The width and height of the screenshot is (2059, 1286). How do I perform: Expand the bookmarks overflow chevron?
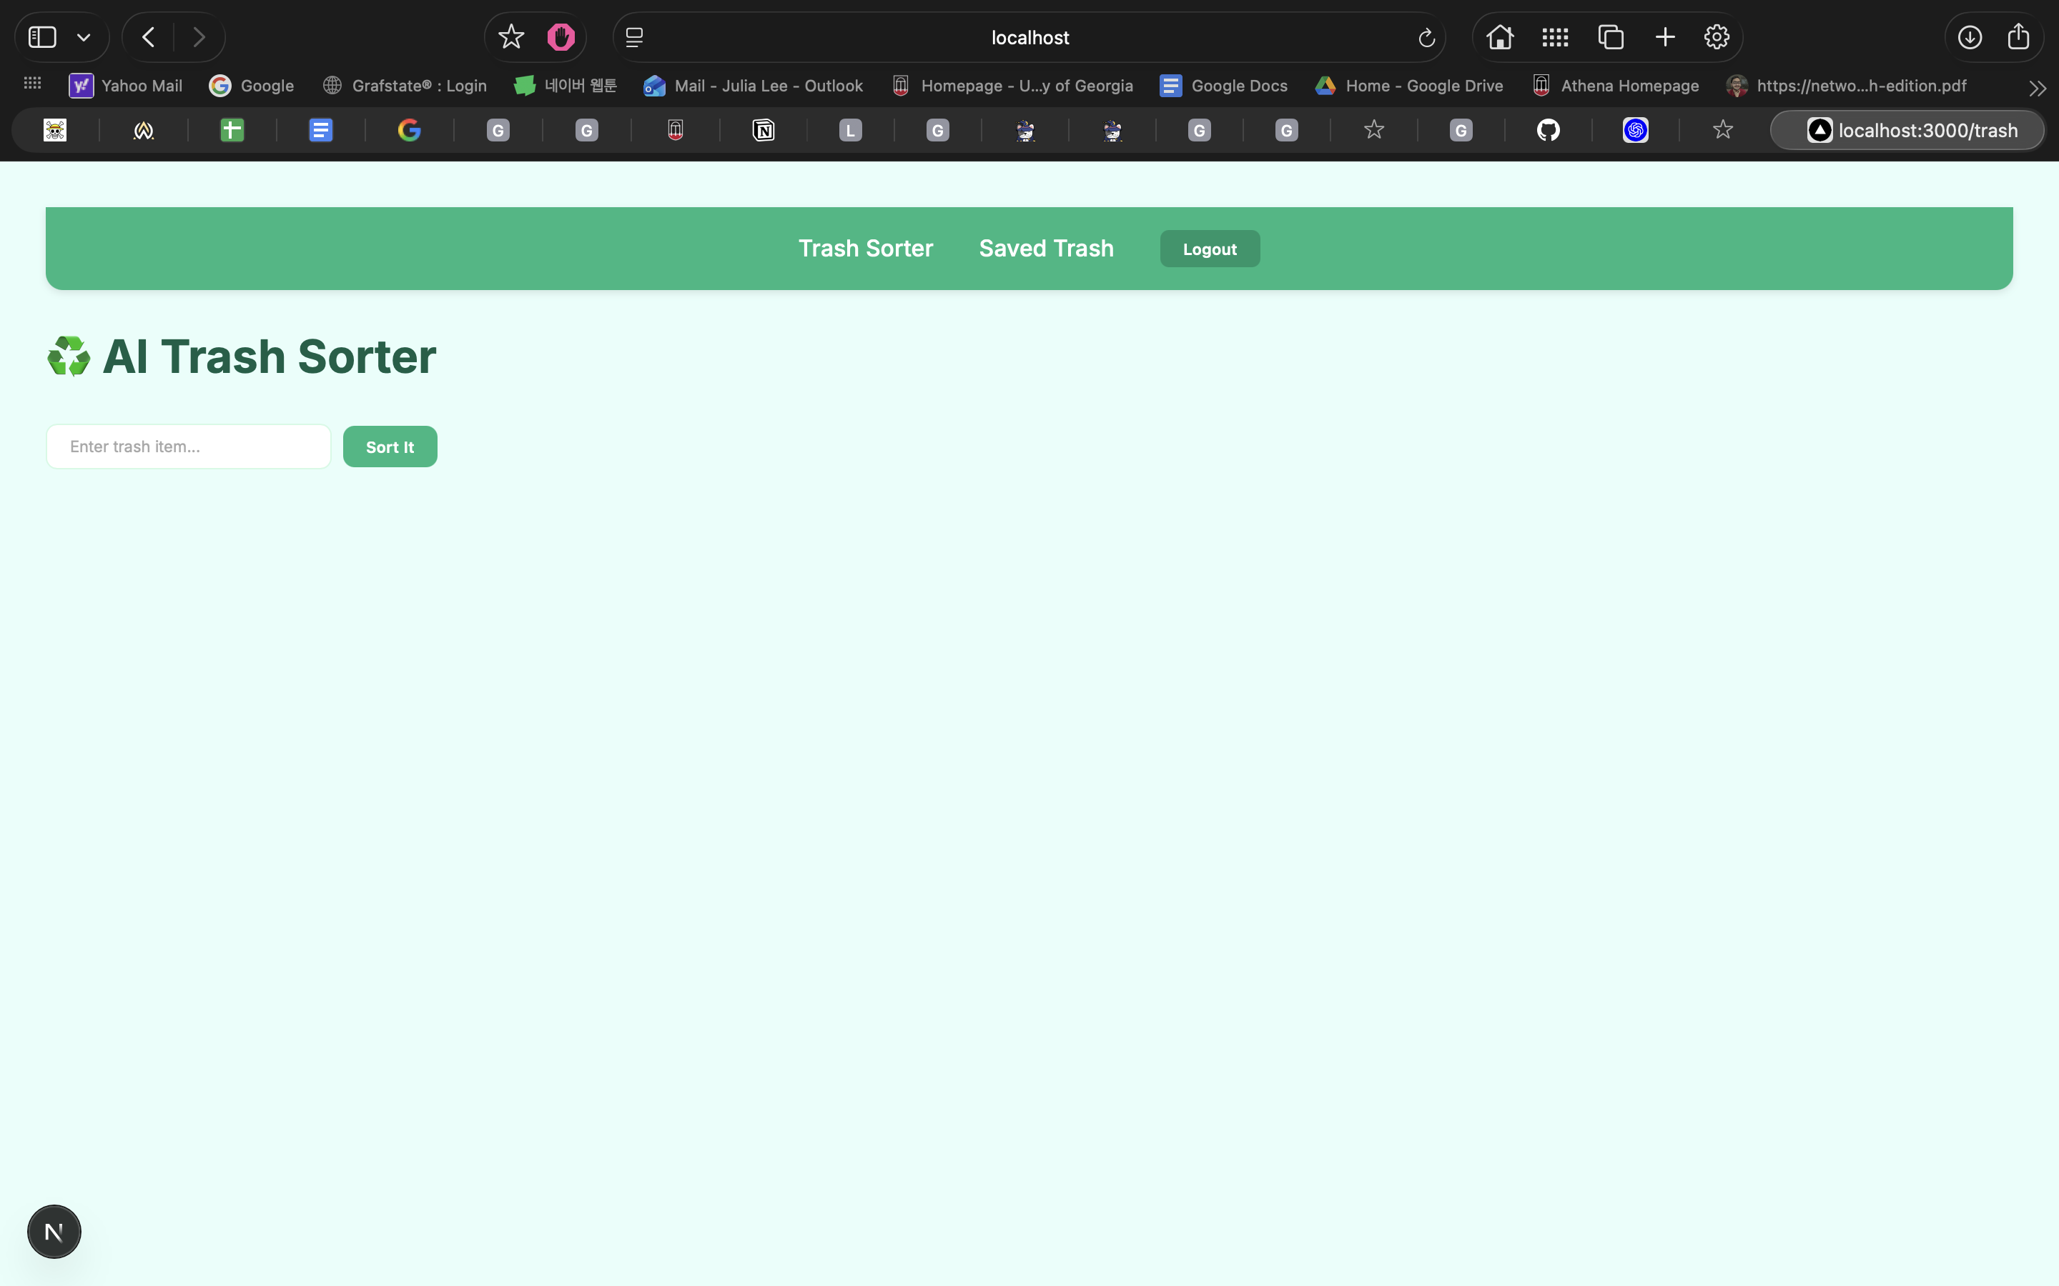click(x=2037, y=88)
